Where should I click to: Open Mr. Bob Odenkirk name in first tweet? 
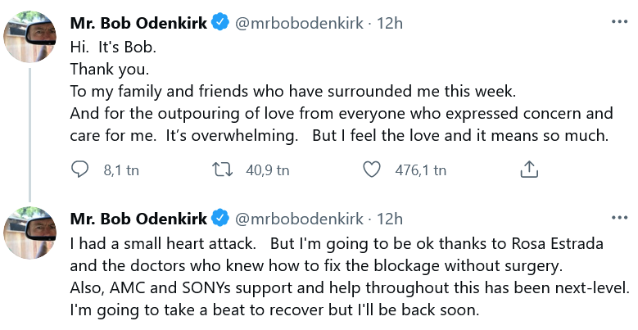[138, 23]
